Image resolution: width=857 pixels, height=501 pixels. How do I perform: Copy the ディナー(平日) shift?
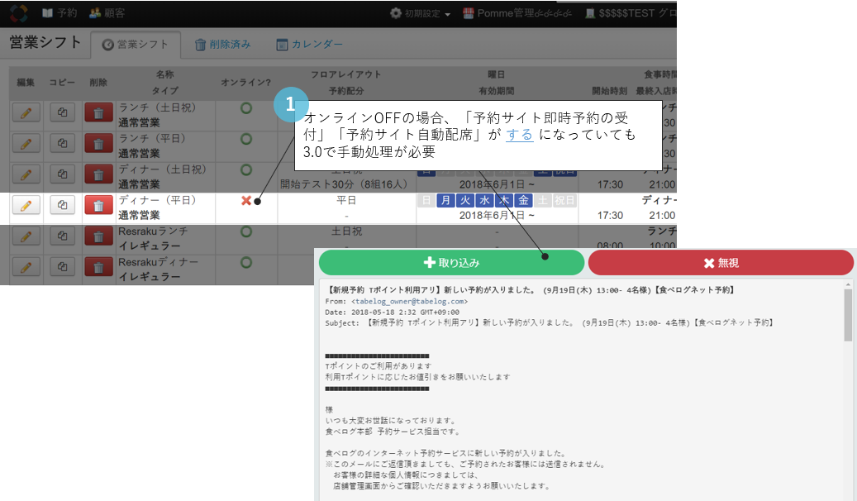coord(62,205)
